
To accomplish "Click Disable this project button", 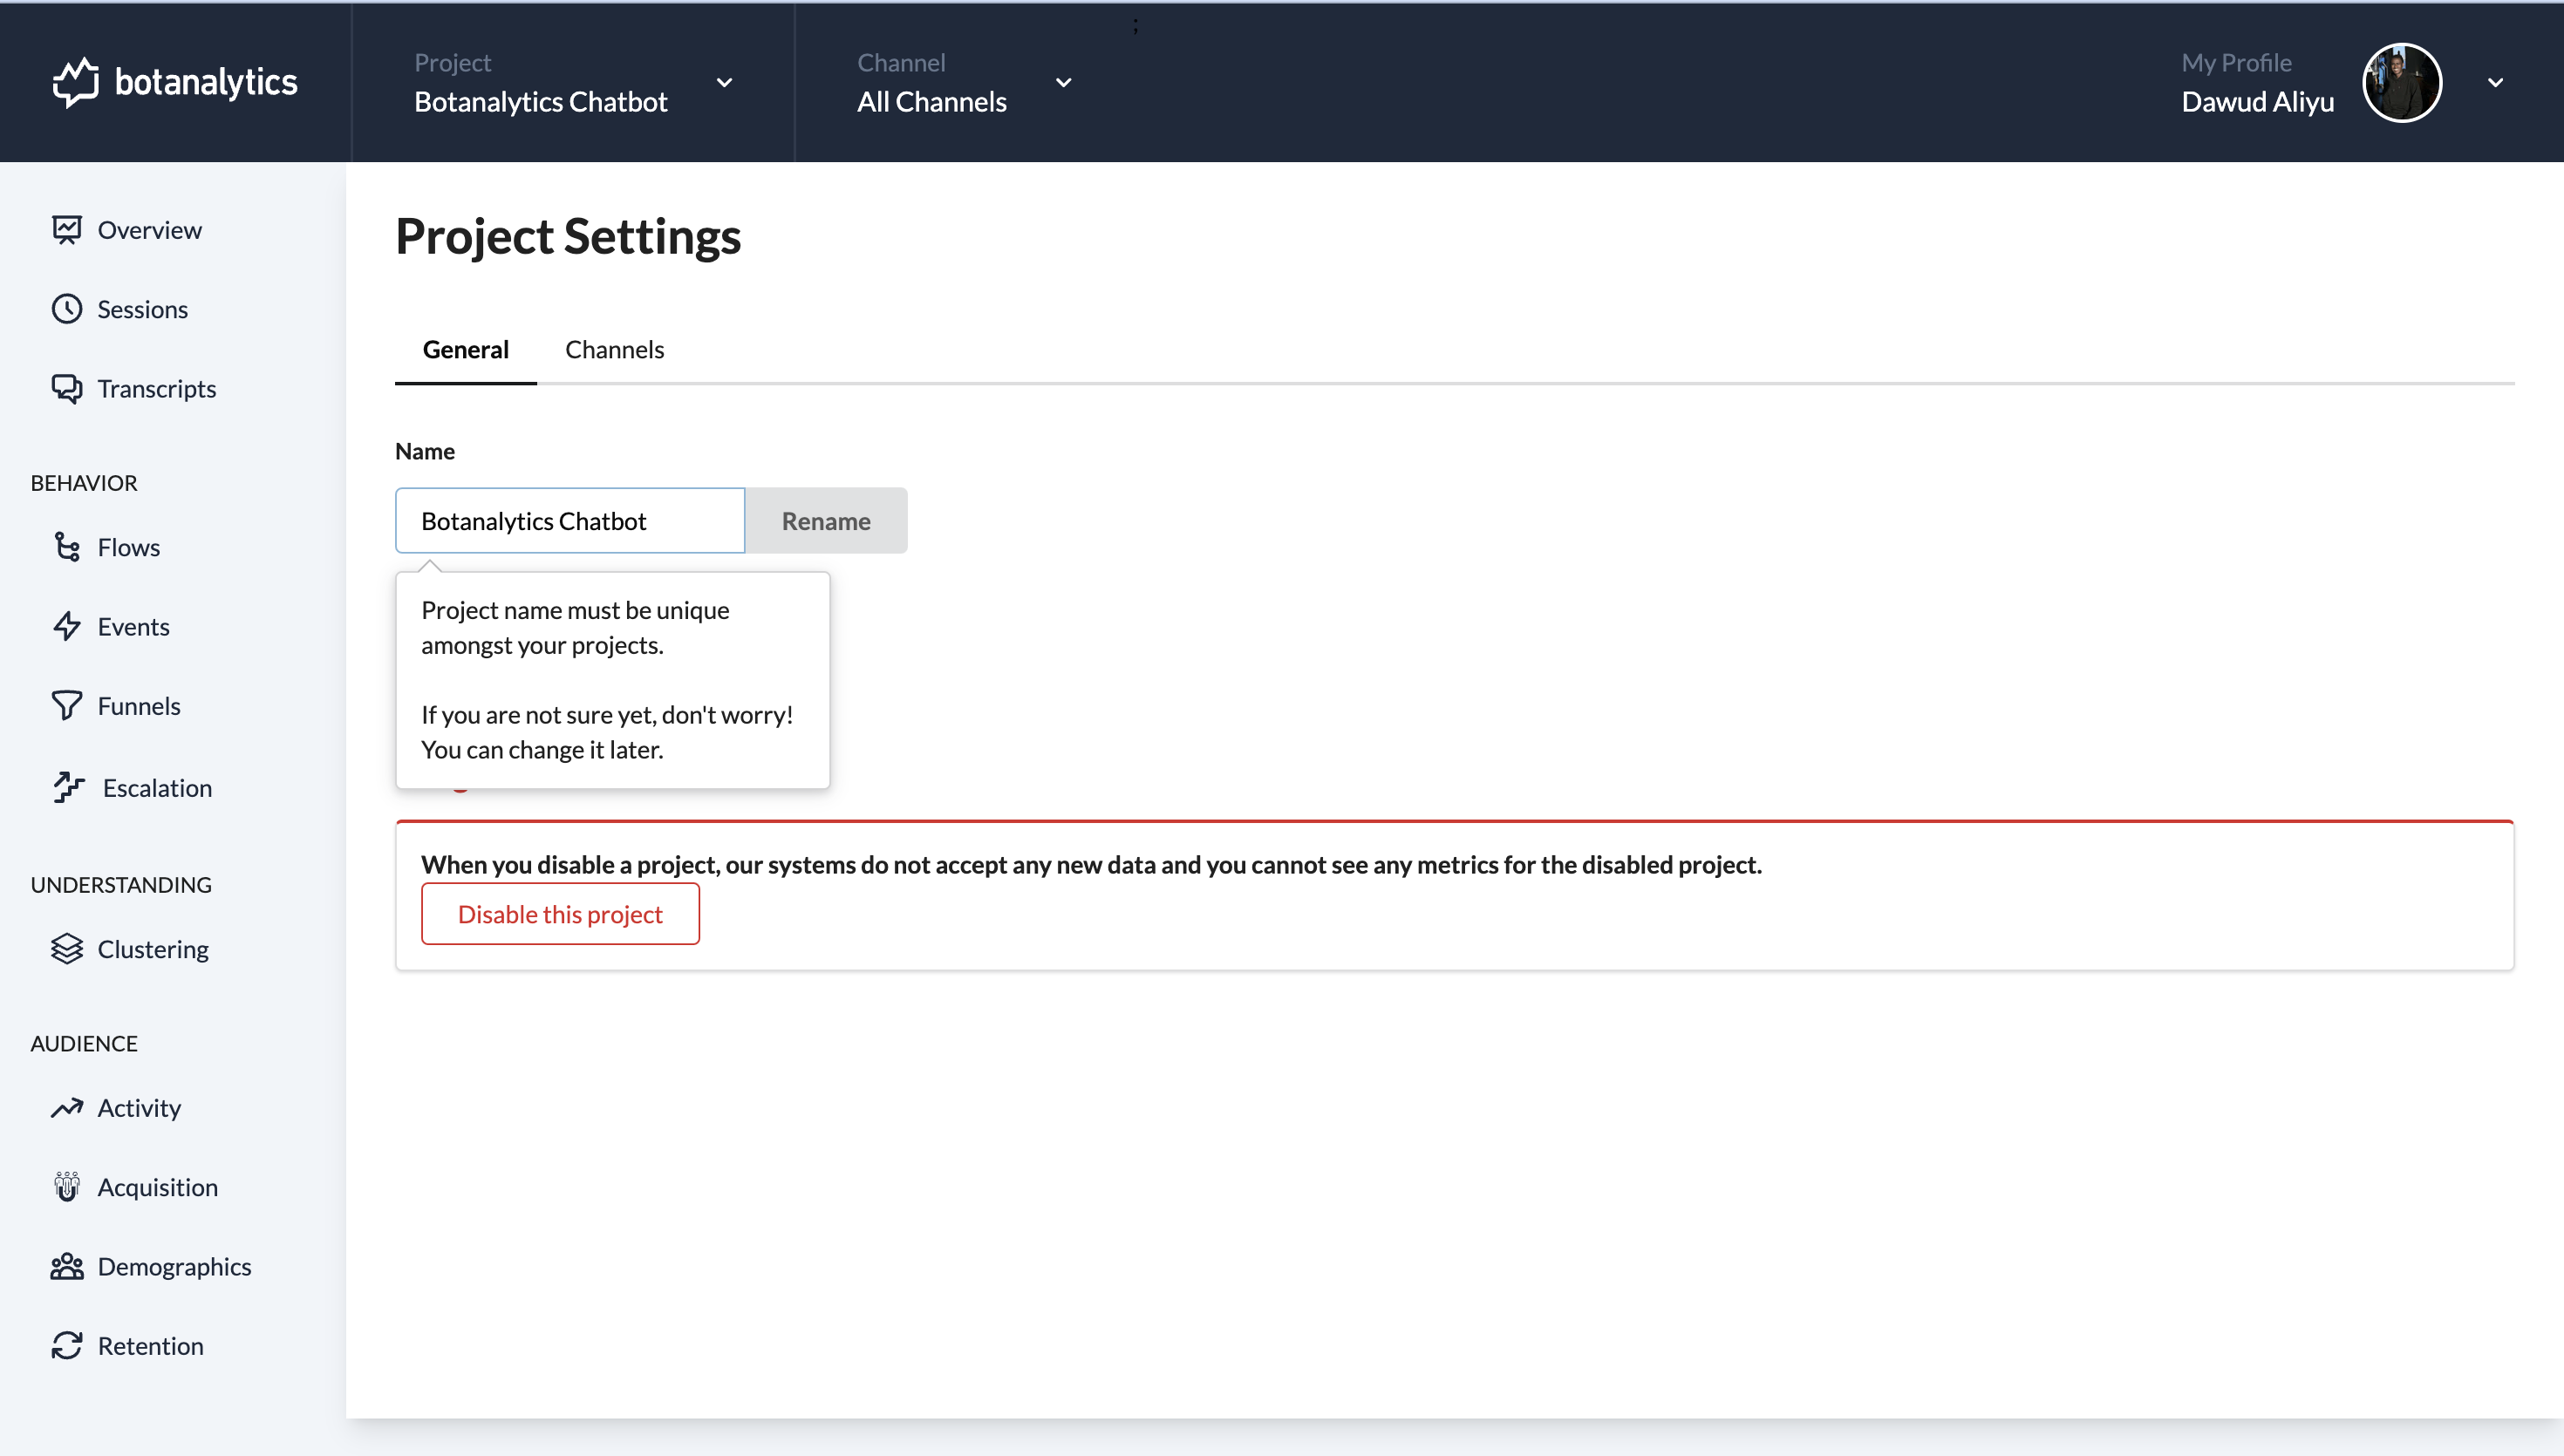I will (560, 914).
